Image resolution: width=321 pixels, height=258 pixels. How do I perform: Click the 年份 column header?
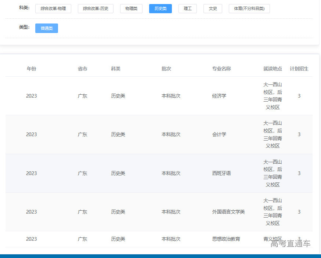click(x=32, y=69)
